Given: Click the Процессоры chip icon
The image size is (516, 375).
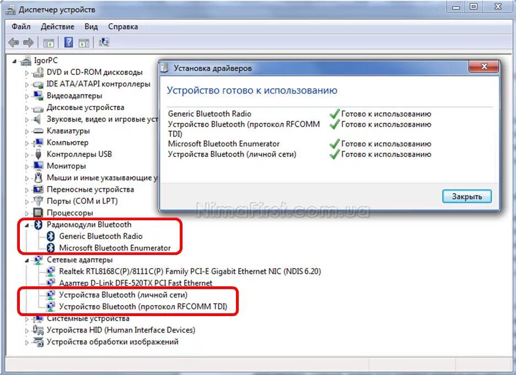Looking at the screenshot, I should [38, 213].
